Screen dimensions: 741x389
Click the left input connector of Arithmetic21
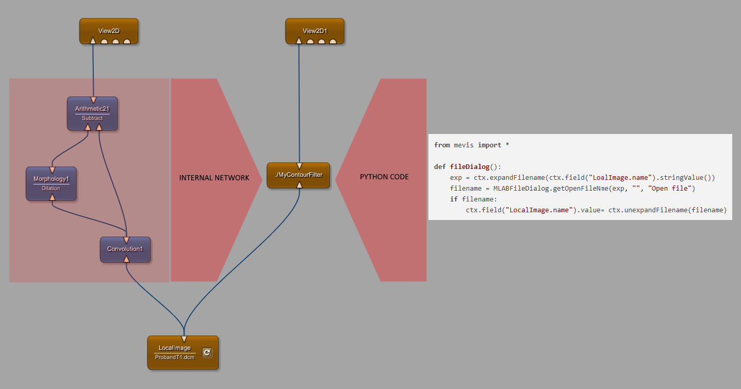(x=88, y=127)
